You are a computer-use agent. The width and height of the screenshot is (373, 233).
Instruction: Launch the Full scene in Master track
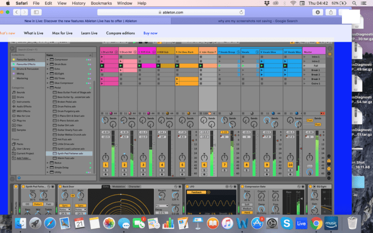pos(305,66)
